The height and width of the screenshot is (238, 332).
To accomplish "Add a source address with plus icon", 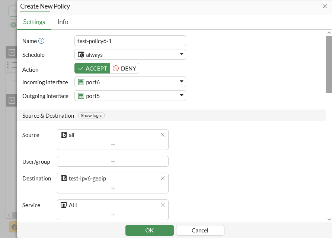I will point(113,144).
